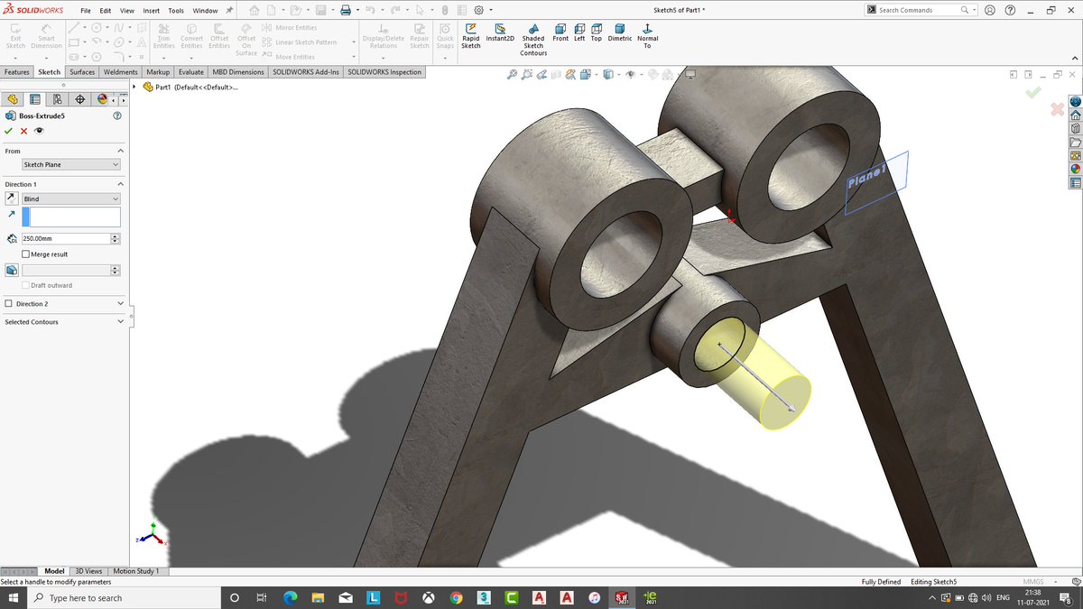The width and height of the screenshot is (1083, 609).
Task: Open the DisplayManager panel tab
Action: point(102,99)
